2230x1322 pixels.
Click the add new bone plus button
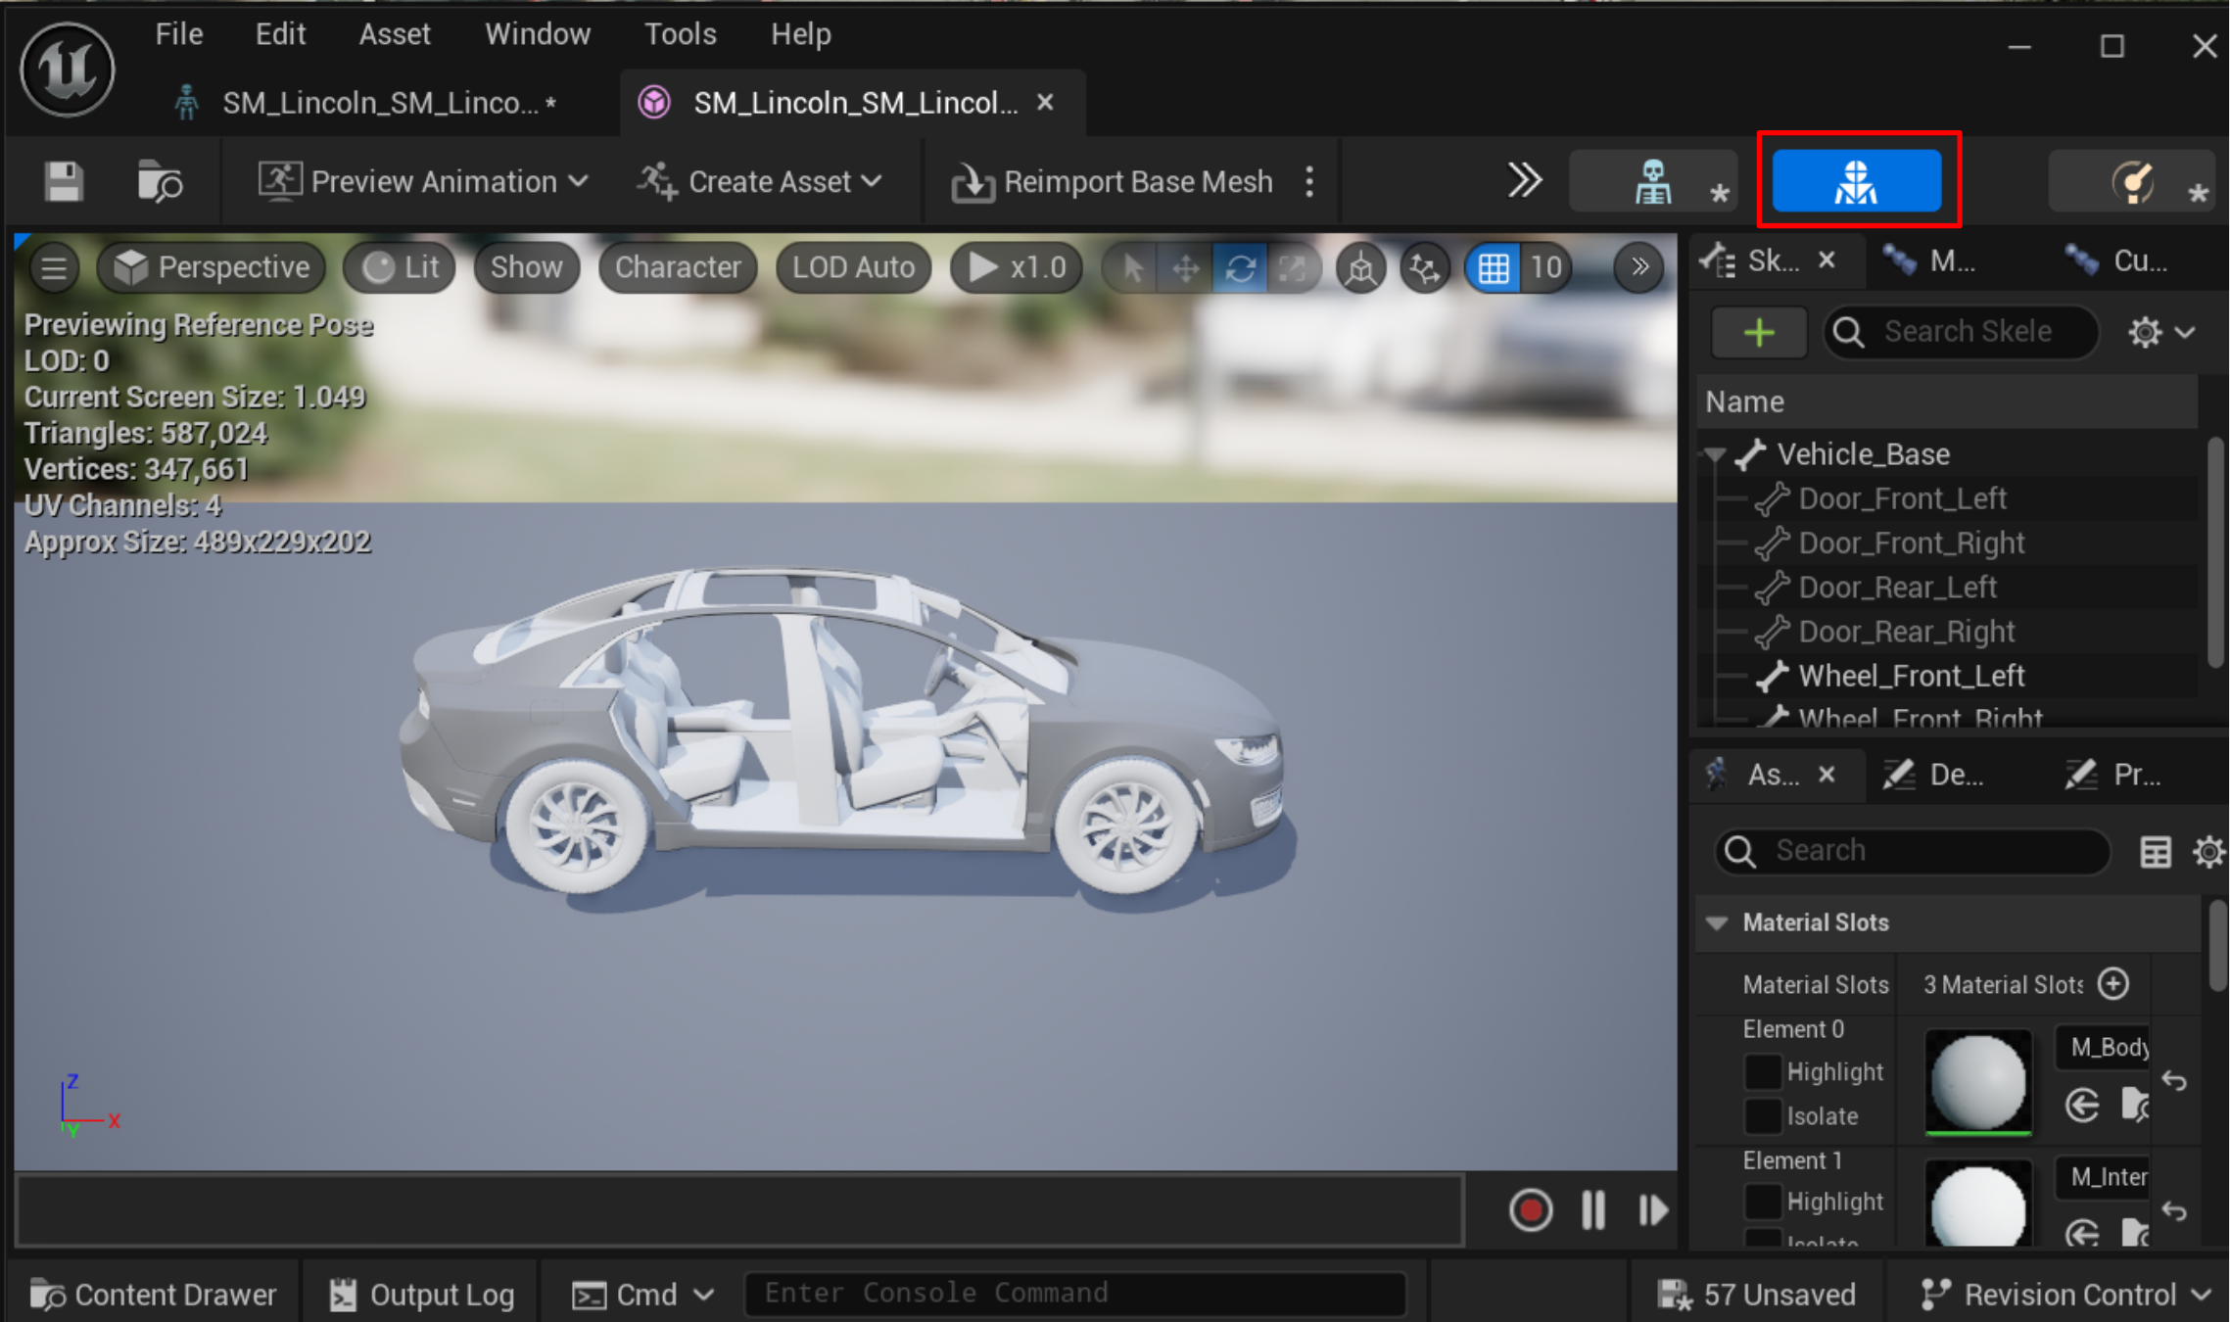[x=1759, y=333]
